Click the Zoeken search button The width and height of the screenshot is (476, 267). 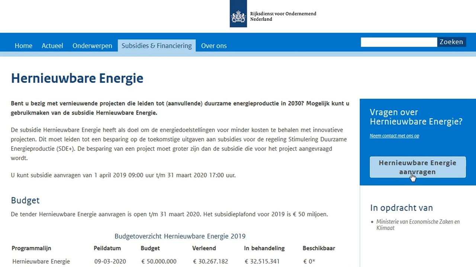(x=451, y=42)
